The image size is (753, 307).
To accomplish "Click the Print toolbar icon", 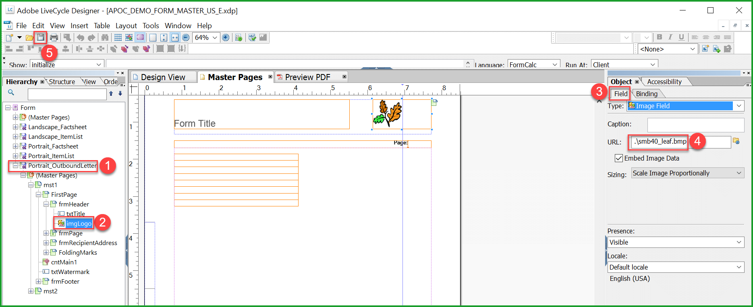I will coord(54,38).
